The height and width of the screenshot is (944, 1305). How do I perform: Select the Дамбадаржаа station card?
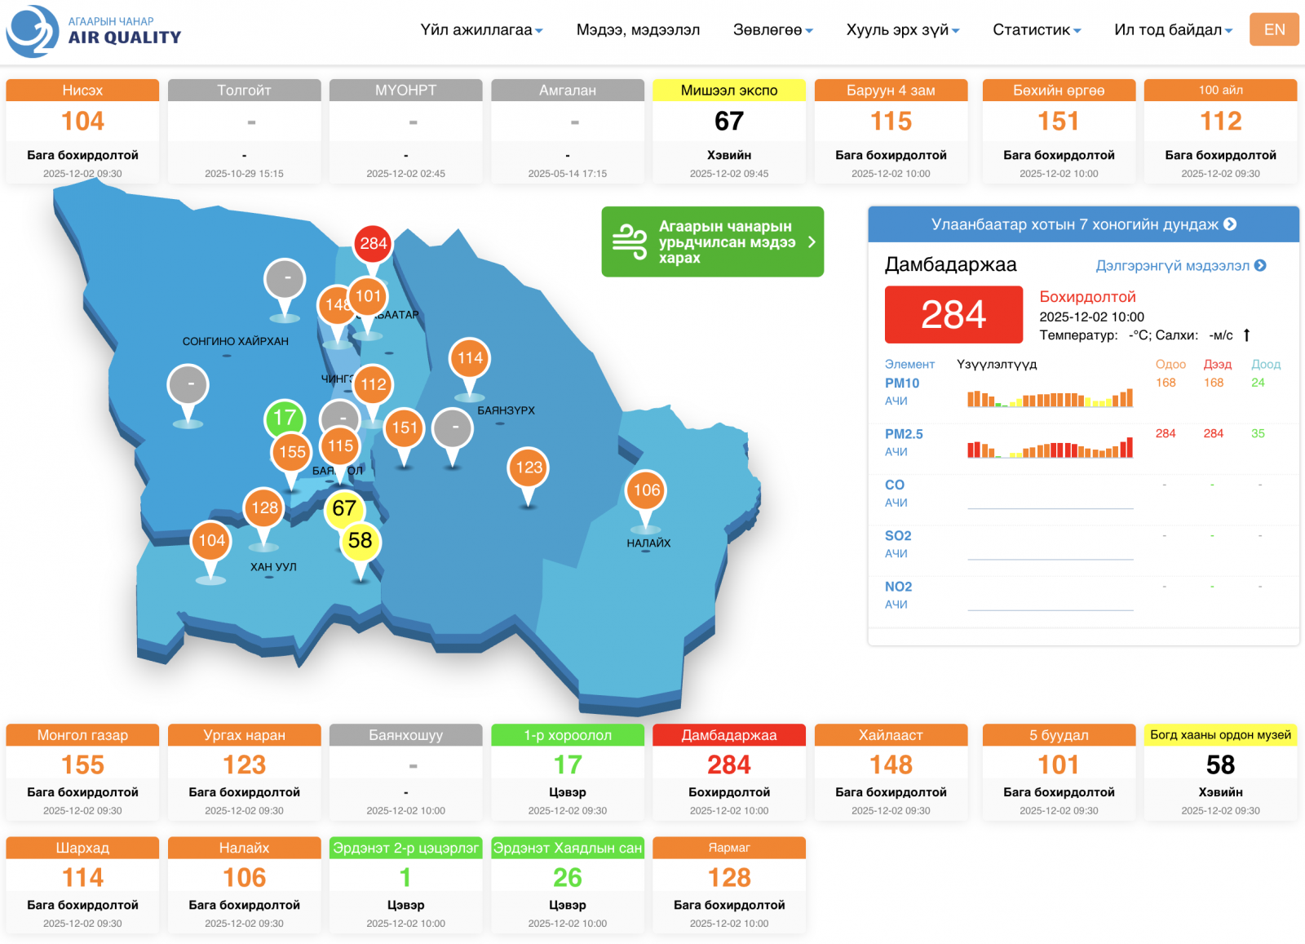tap(728, 771)
